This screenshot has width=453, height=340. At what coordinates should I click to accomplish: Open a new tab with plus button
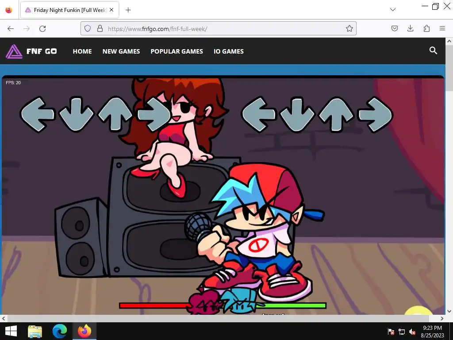pyautogui.click(x=128, y=10)
